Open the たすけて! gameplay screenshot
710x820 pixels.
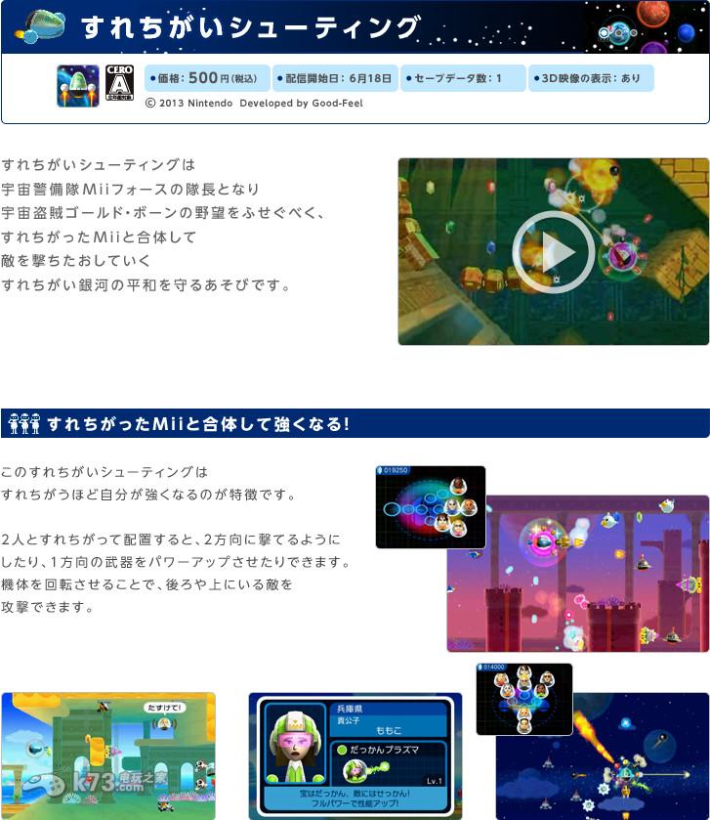coord(108,755)
